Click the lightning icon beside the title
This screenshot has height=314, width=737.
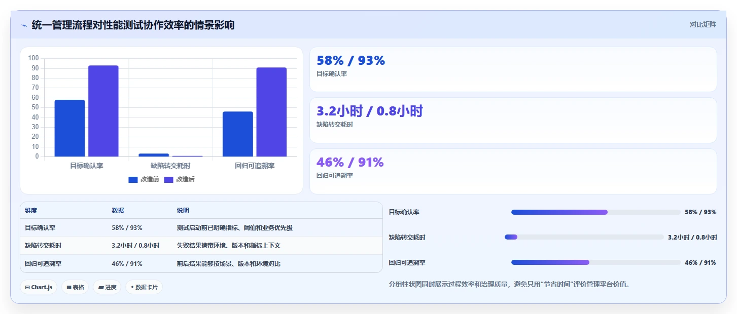coord(24,25)
